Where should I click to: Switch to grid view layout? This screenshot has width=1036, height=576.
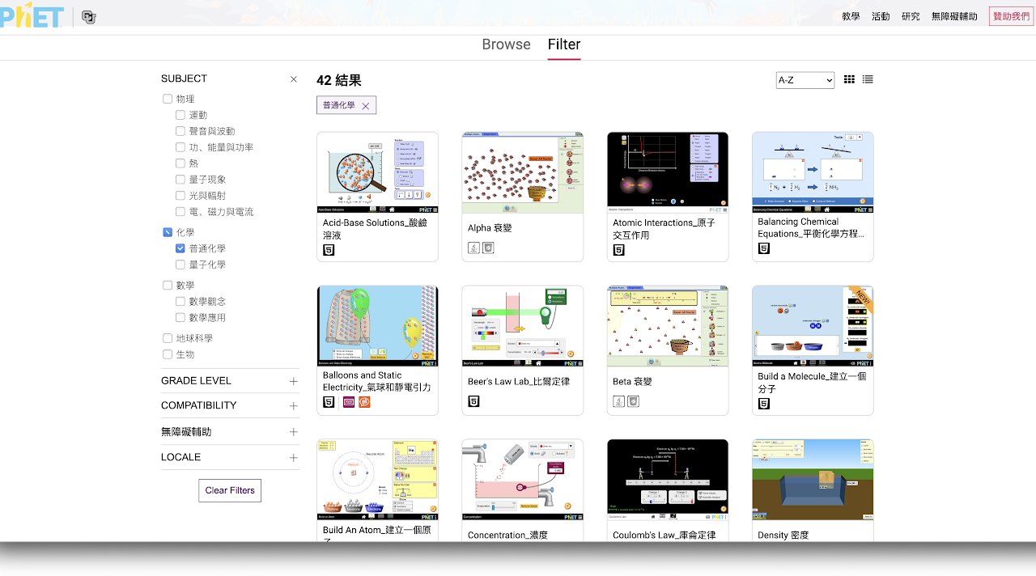[x=849, y=79]
